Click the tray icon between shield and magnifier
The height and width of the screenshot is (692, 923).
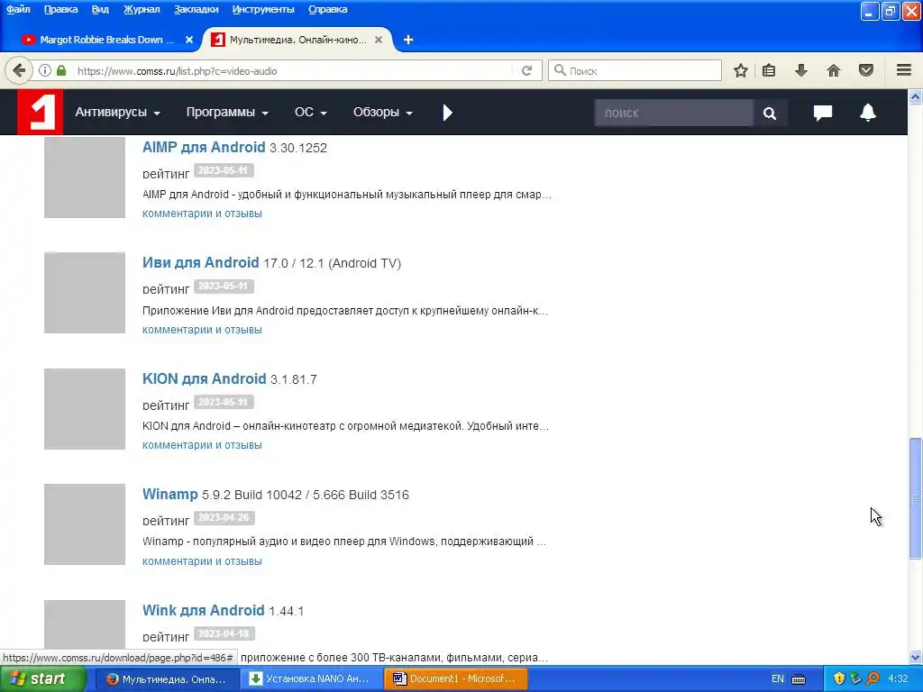[856, 678]
